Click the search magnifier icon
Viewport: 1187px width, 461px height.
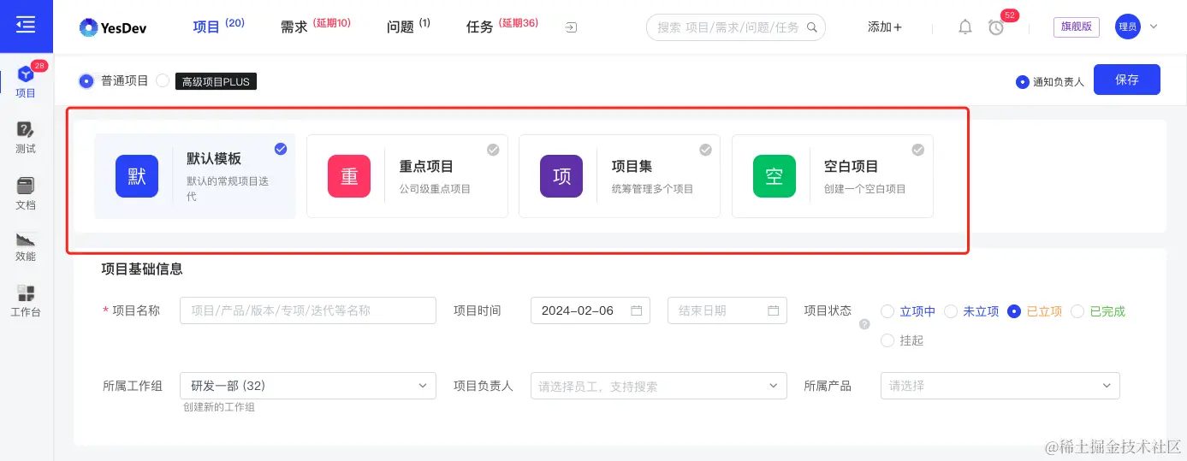pyautogui.click(x=812, y=27)
